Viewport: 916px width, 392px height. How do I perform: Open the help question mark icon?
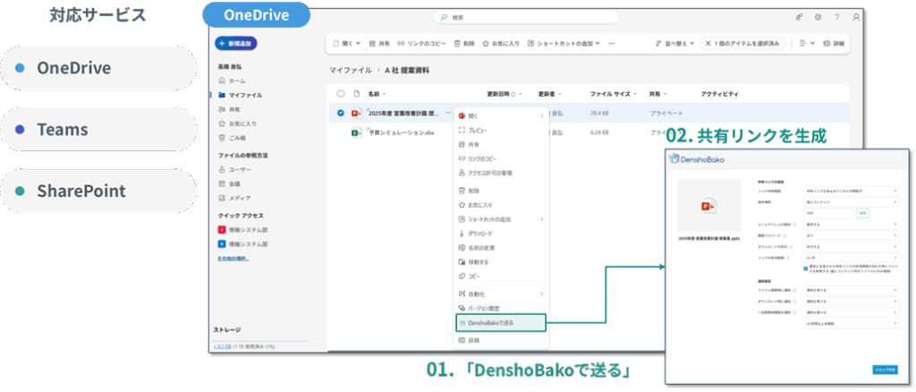pos(836,18)
